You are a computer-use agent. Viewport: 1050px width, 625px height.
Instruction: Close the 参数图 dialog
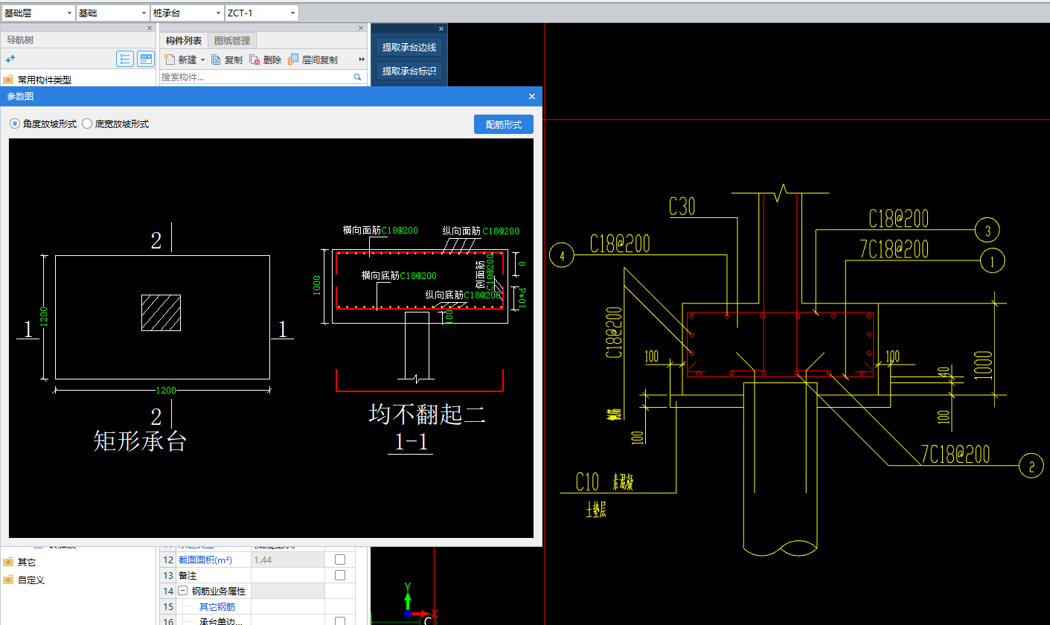(531, 97)
